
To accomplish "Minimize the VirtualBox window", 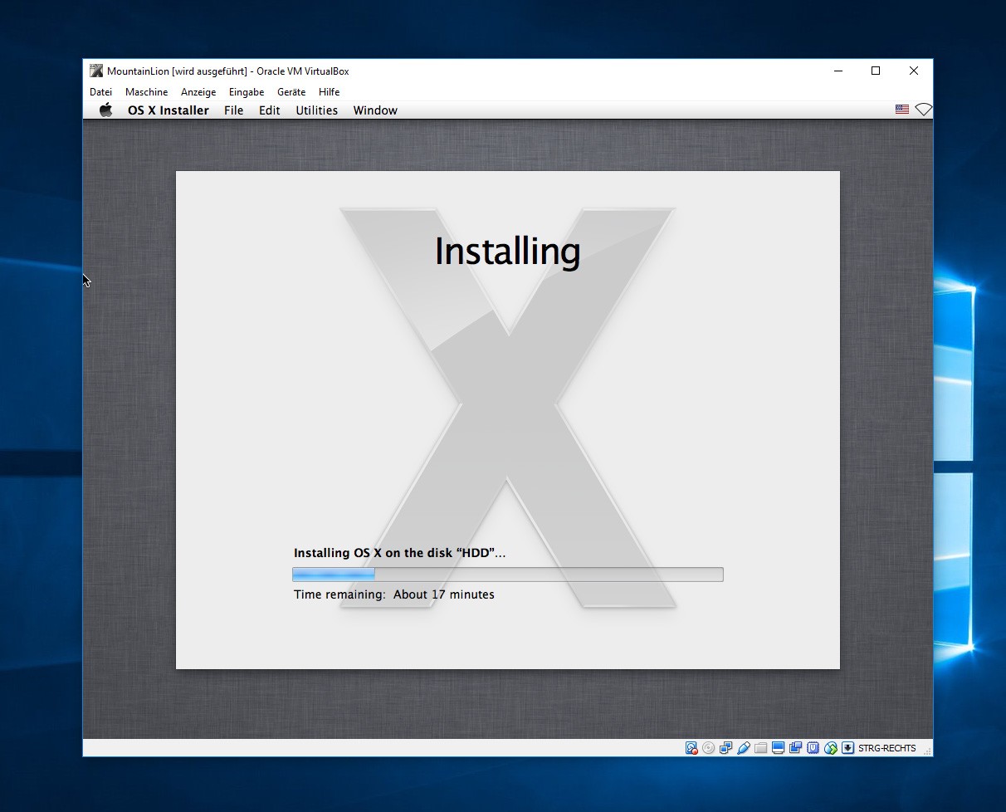I will click(x=838, y=71).
